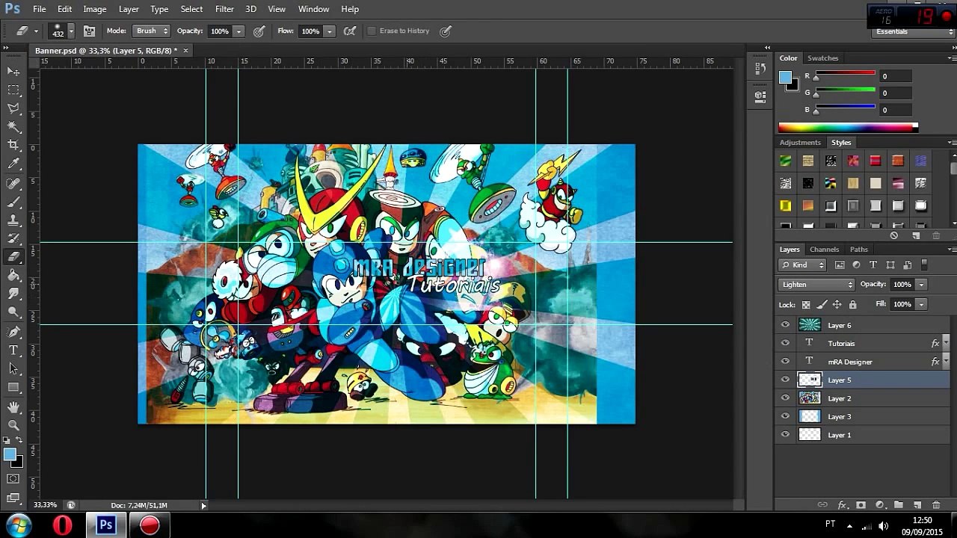Viewport: 957px width, 538px height.
Task: Create a new layer with the Layers panel icon
Action: coord(917,505)
